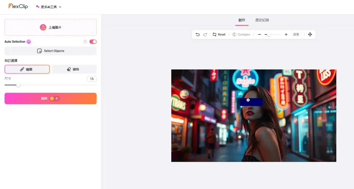This screenshot has height=189, width=354.
Task: Toggle the Auto Selection switch off
Action: (93, 42)
